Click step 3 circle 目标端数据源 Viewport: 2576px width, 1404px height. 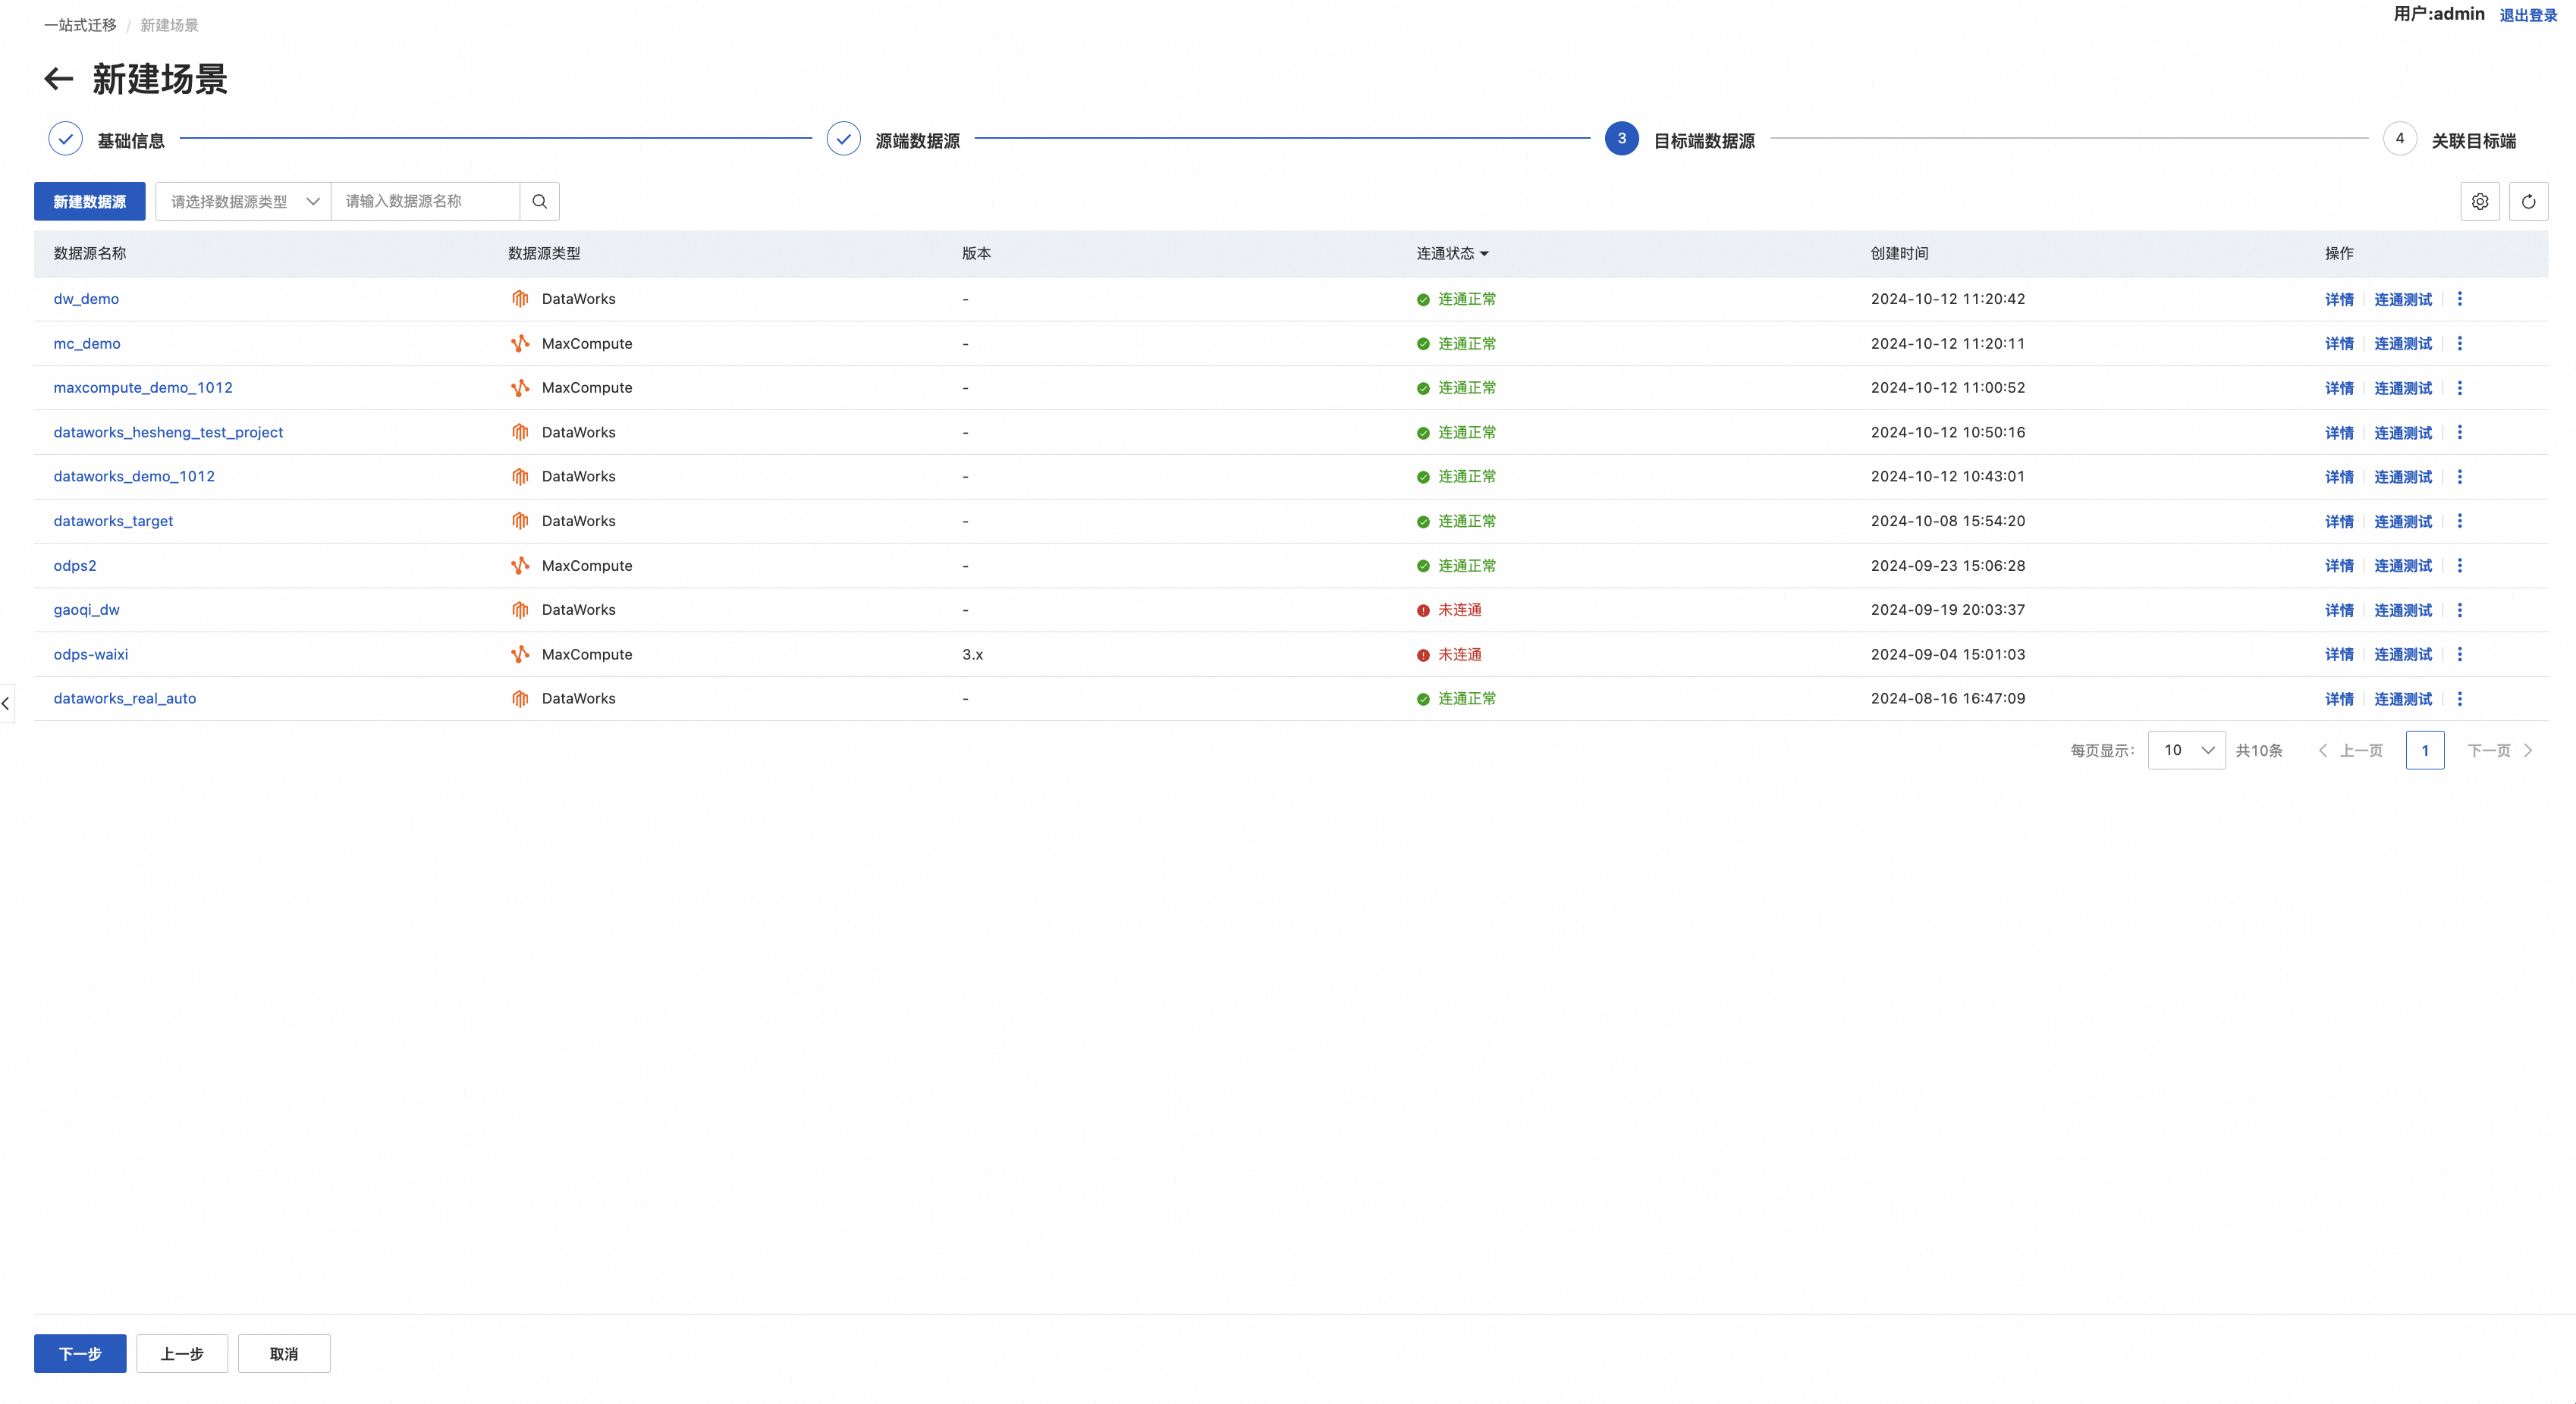(x=1621, y=139)
